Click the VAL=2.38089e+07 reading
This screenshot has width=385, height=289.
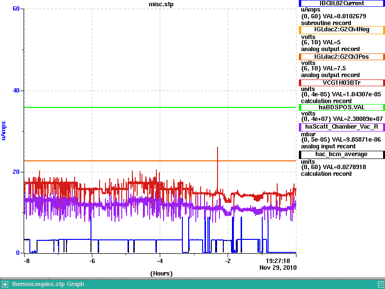click(x=358, y=119)
